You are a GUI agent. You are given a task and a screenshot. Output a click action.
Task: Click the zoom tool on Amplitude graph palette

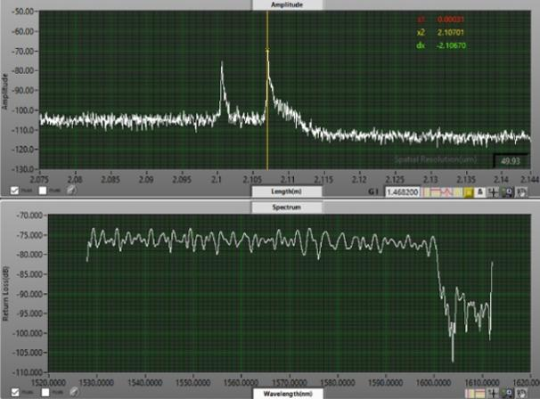pos(506,191)
